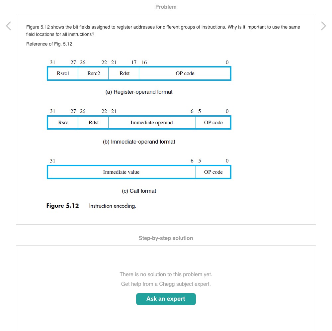The height and width of the screenshot is (331, 332).
Task: Click the Rsrc field in immediate-operand format
Action: tap(63, 123)
